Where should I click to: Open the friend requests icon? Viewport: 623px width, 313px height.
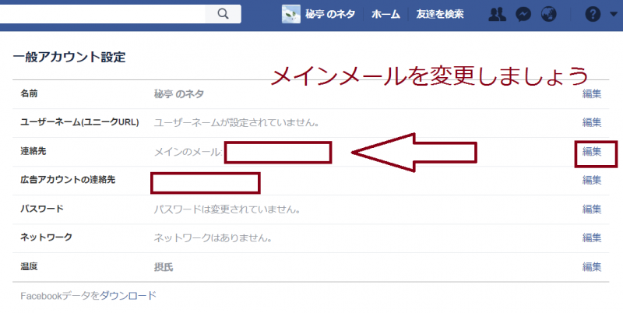[x=496, y=14]
